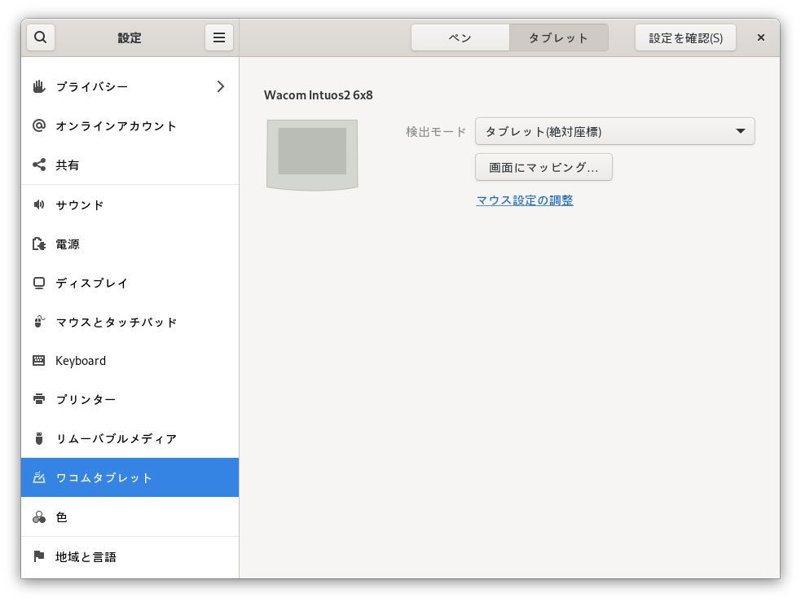Select 色 in the sidebar
This screenshot has height=602, width=801.
pos(130,516)
